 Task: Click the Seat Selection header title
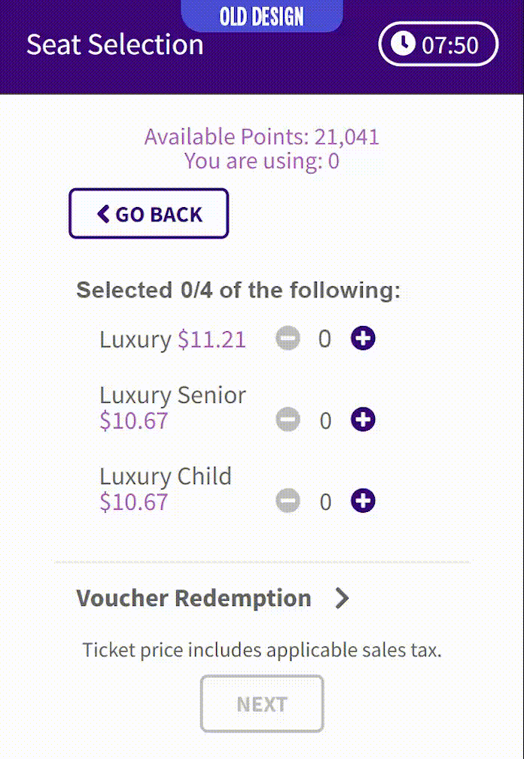(x=115, y=44)
